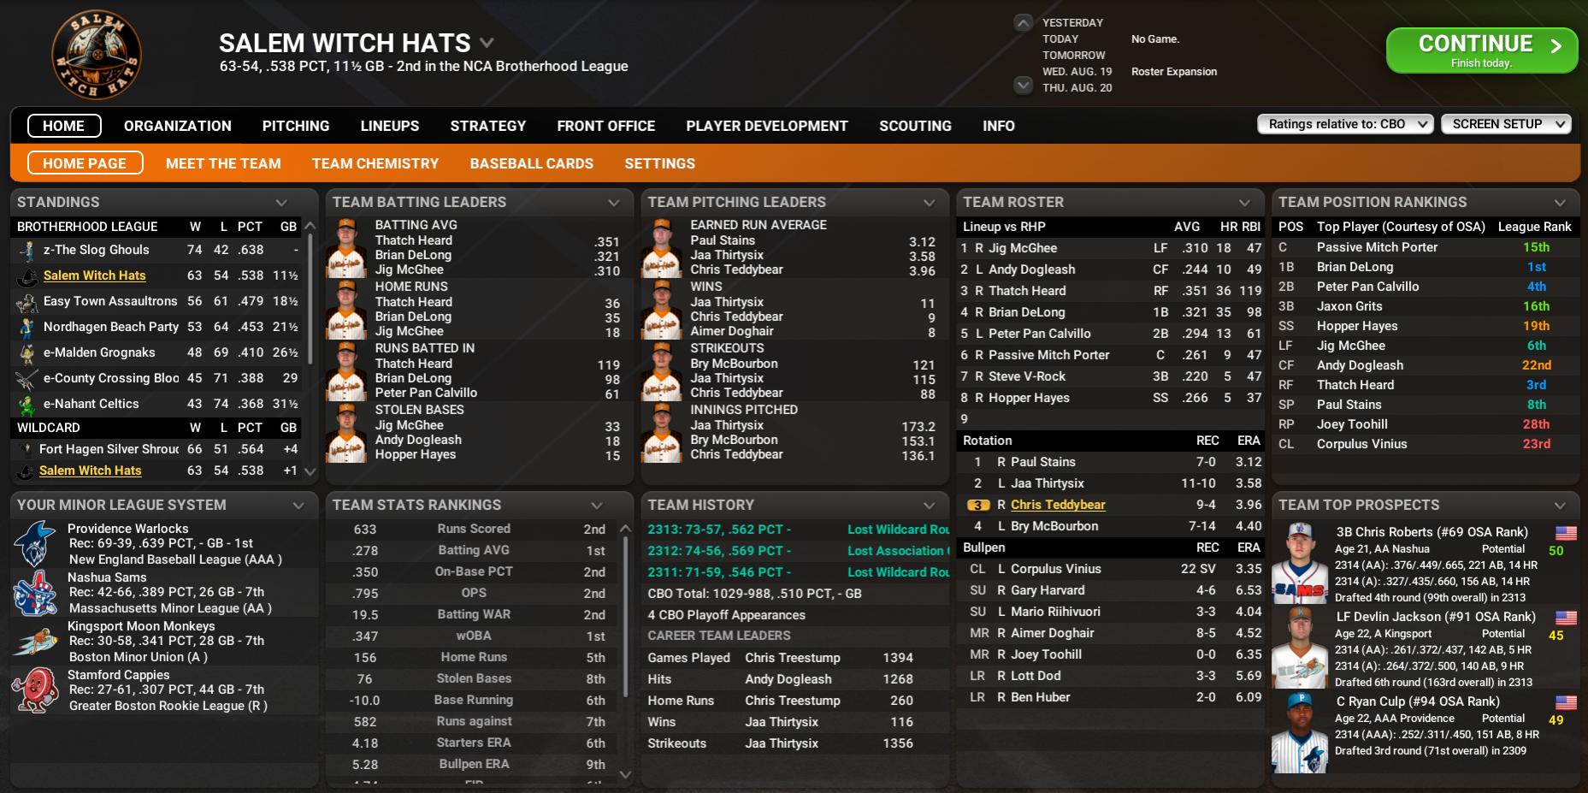Open the Scouting menu
Image resolution: width=1588 pixels, height=793 pixels.
(x=916, y=126)
